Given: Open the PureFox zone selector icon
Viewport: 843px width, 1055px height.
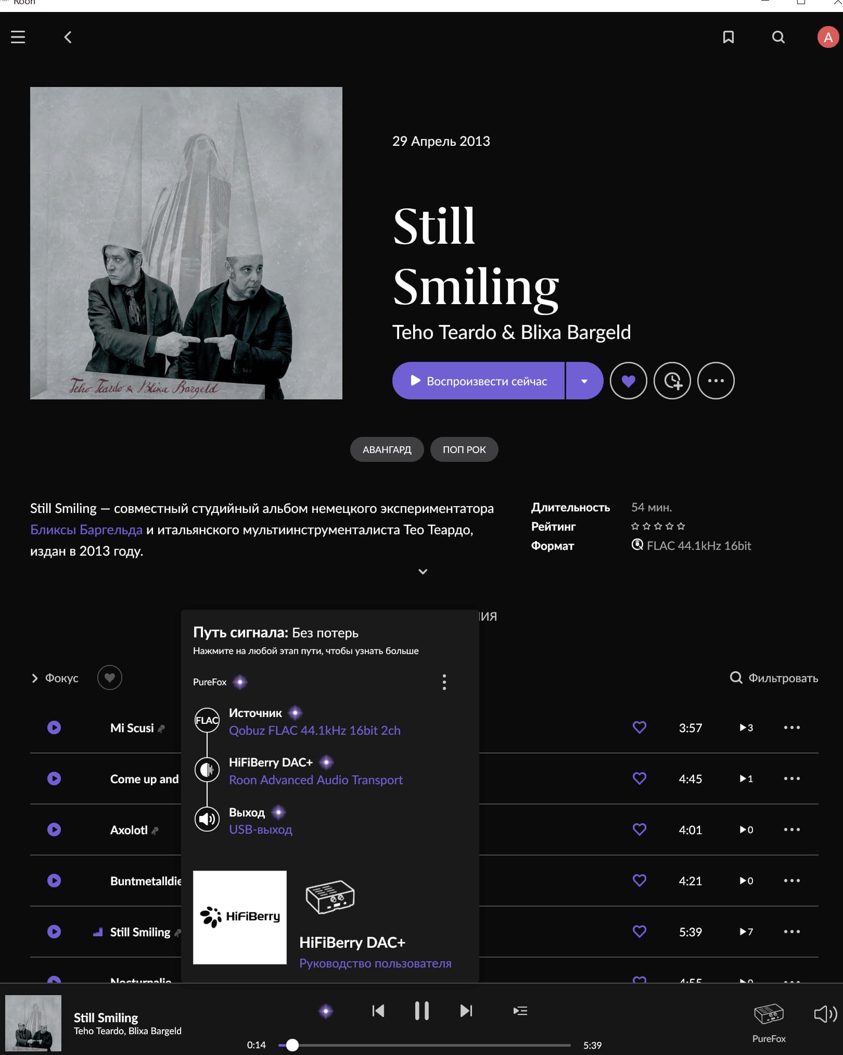Looking at the screenshot, I should [769, 1014].
